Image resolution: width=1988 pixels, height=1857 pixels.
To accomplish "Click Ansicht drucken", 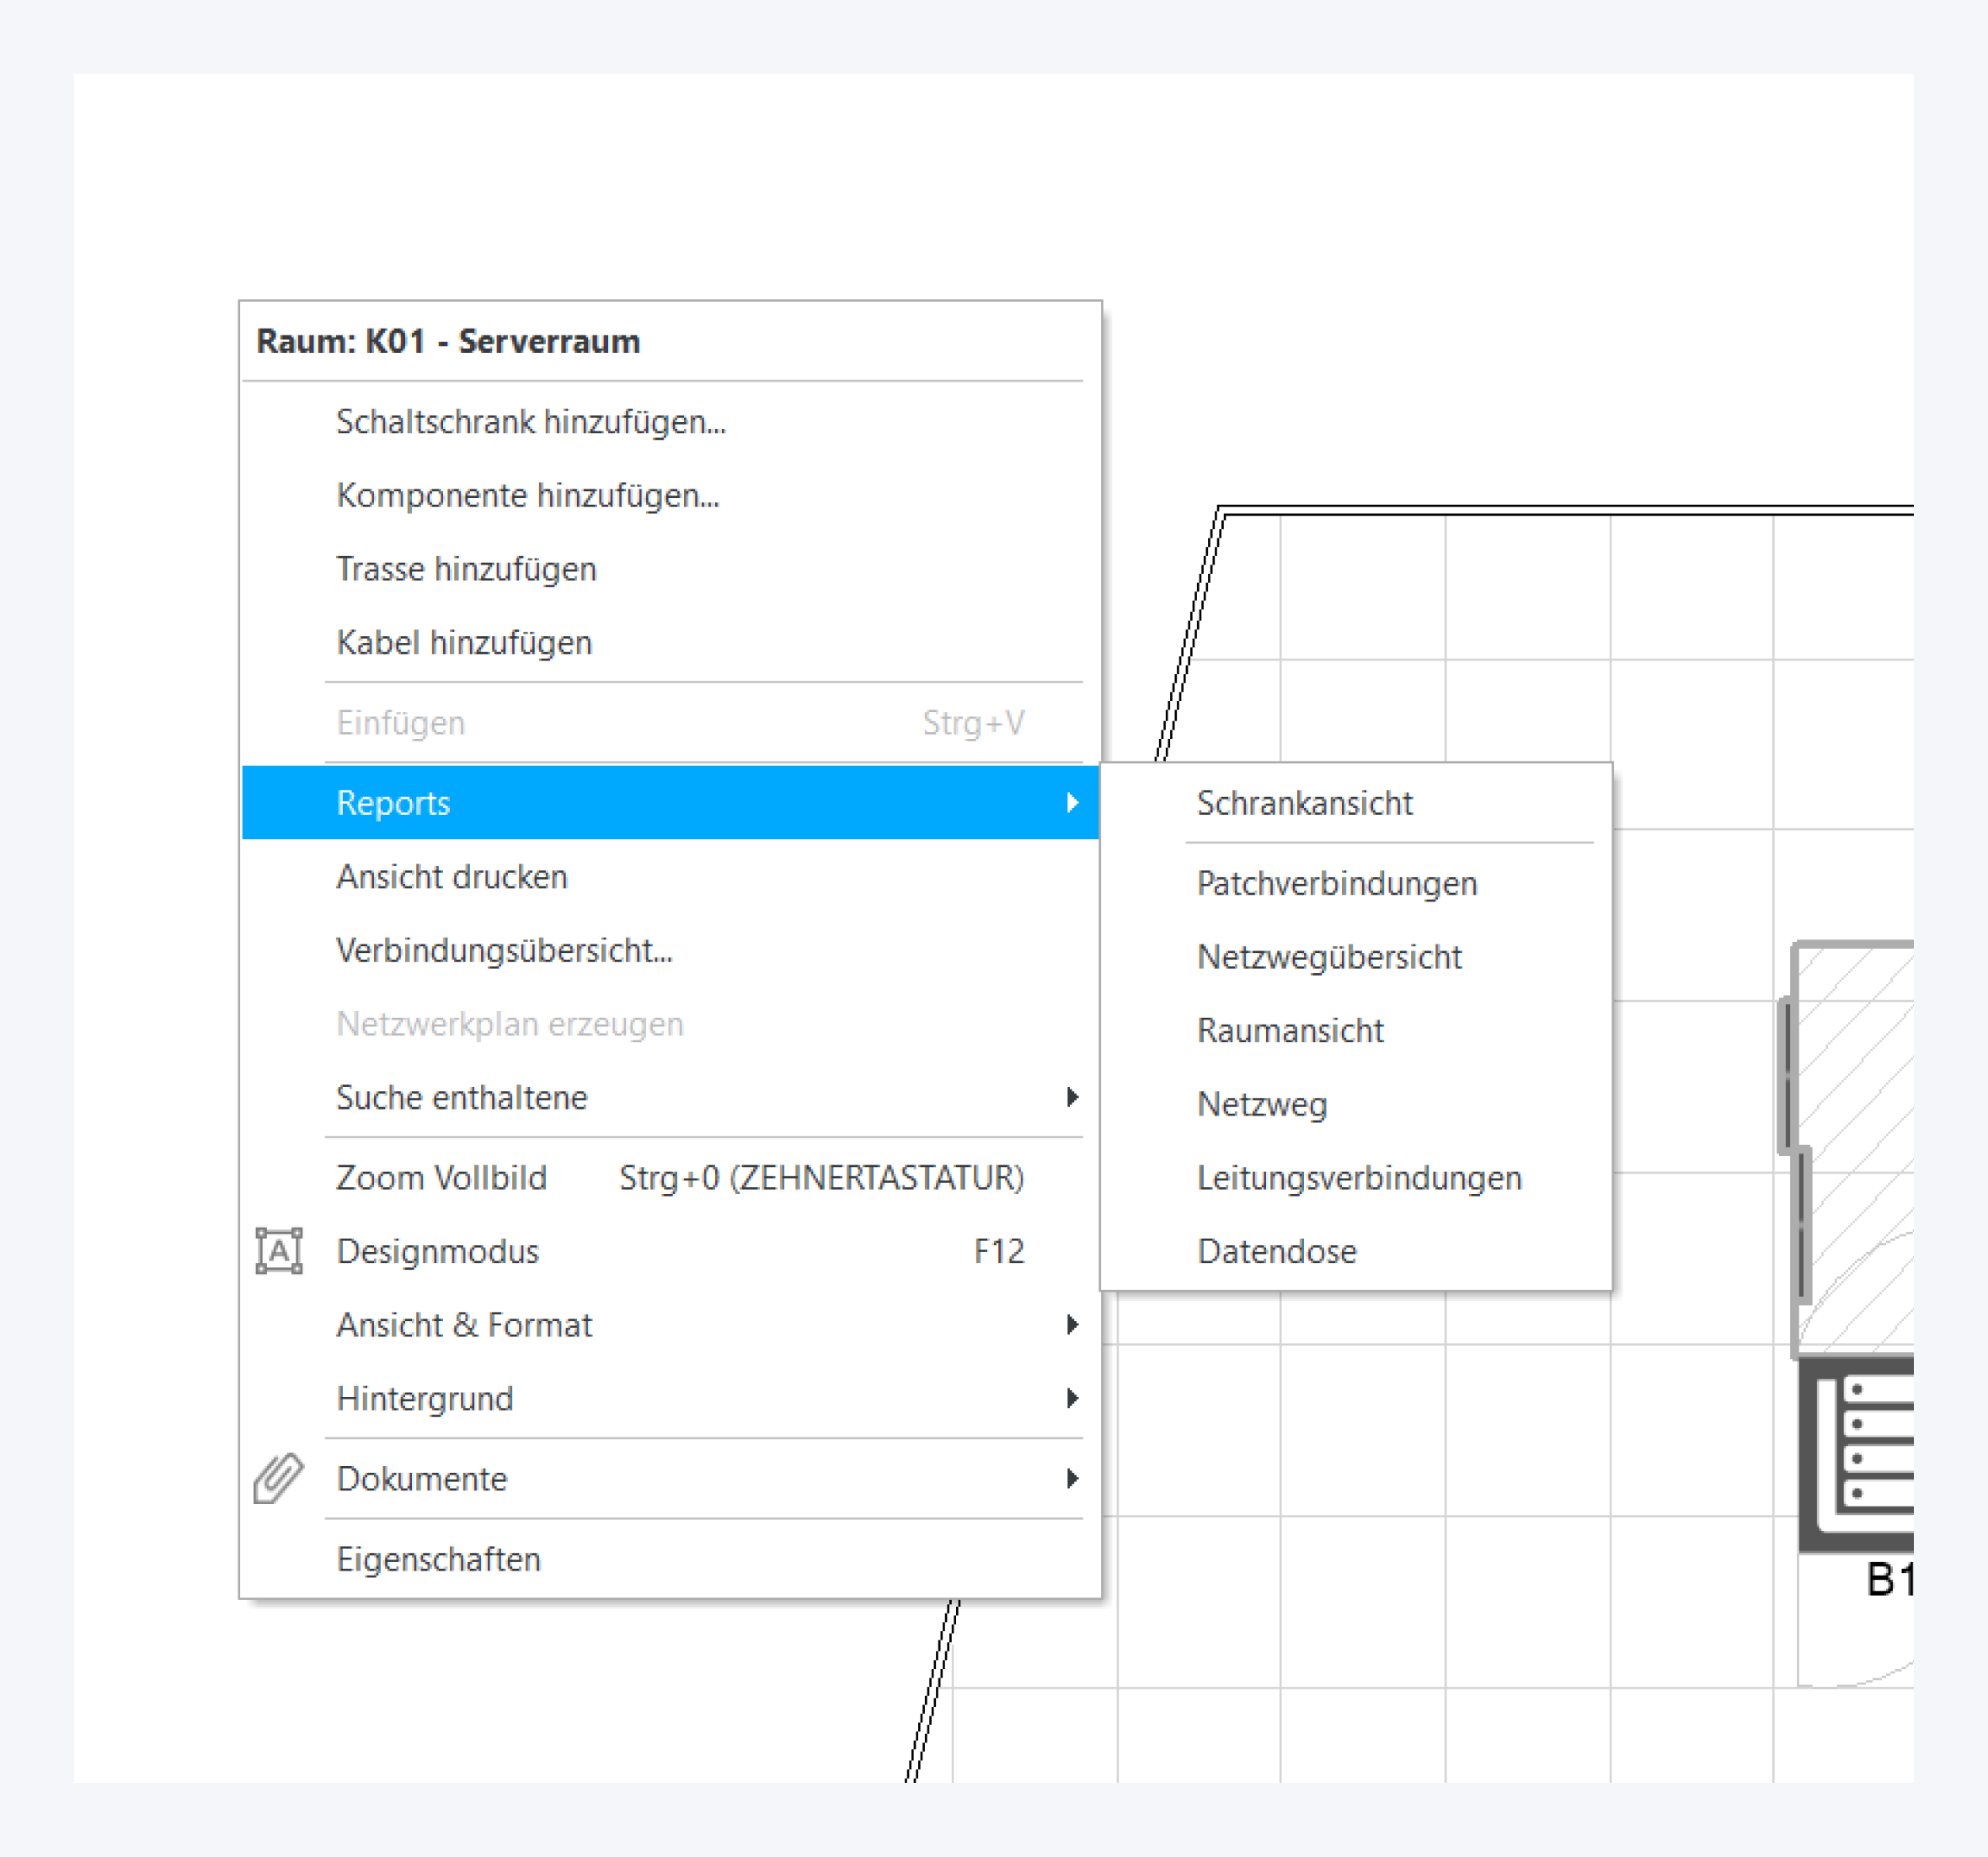I will (452, 877).
